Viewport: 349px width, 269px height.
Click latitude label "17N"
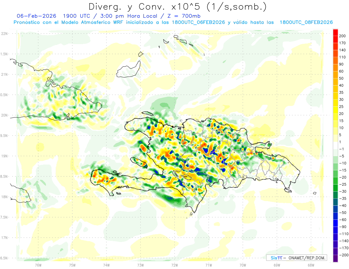click(x=4, y=238)
